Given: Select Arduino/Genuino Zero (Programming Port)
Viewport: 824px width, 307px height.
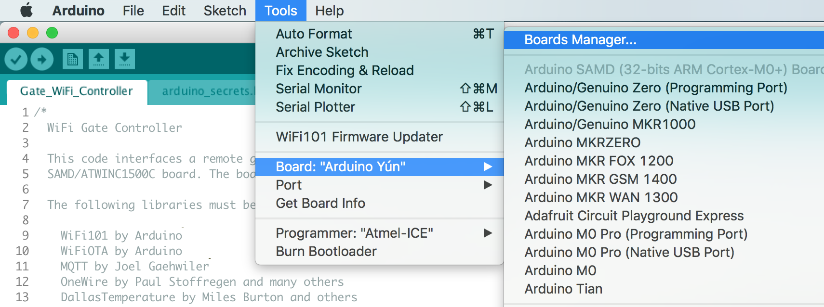Looking at the screenshot, I should pos(664,88).
